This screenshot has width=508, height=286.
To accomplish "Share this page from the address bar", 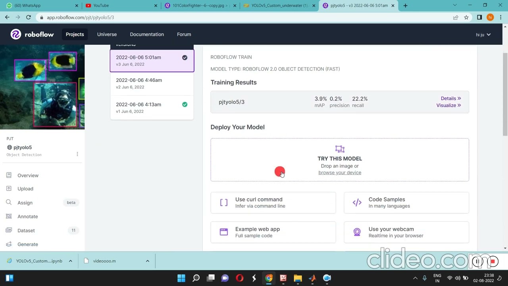I will click(x=456, y=17).
